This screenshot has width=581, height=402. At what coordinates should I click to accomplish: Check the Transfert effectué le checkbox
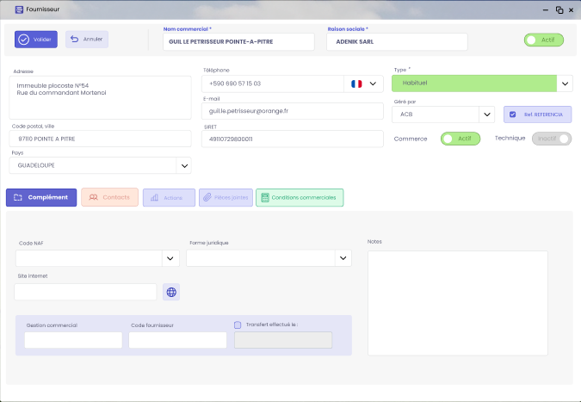click(x=238, y=325)
